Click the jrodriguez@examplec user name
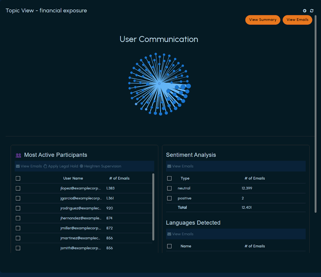Viewport: 321px width, 277px height. click(80, 208)
